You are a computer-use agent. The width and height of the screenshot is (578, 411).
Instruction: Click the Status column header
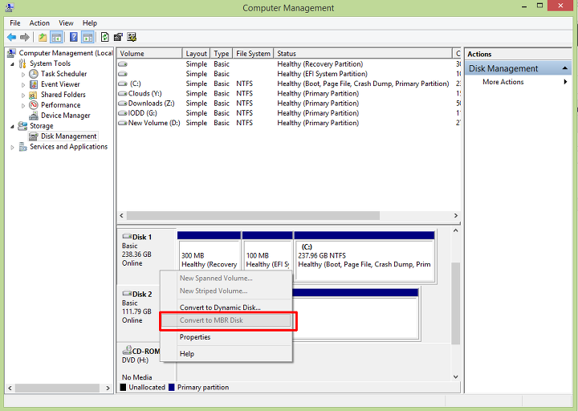pos(363,54)
